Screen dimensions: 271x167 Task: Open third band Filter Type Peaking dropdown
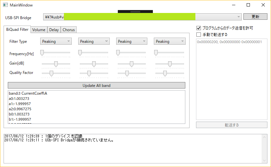[x=132, y=41]
